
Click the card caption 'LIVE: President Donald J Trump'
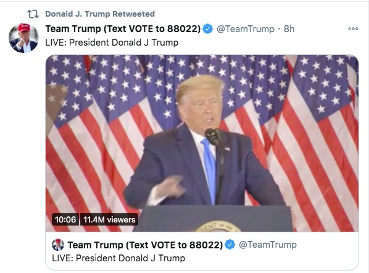[x=118, y=258]
